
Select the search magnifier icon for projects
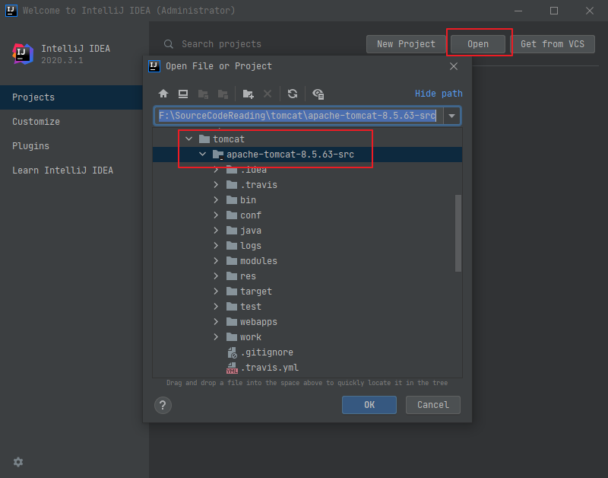(x=168, y=44)
